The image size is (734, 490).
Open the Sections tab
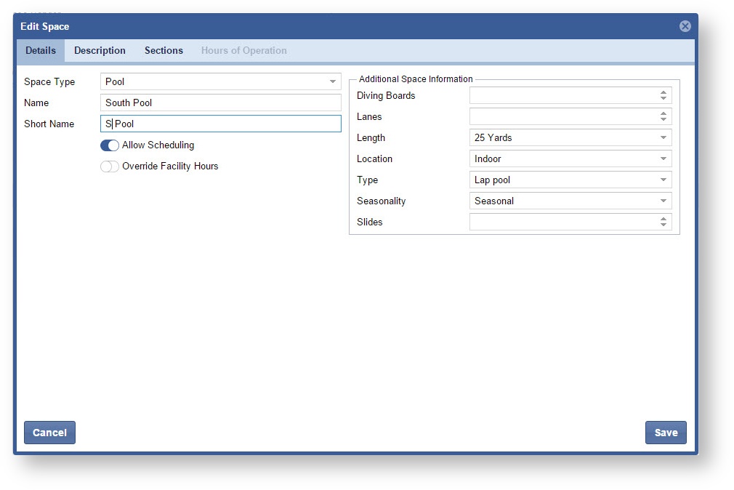pyautogui.click(x=164, y=50)
